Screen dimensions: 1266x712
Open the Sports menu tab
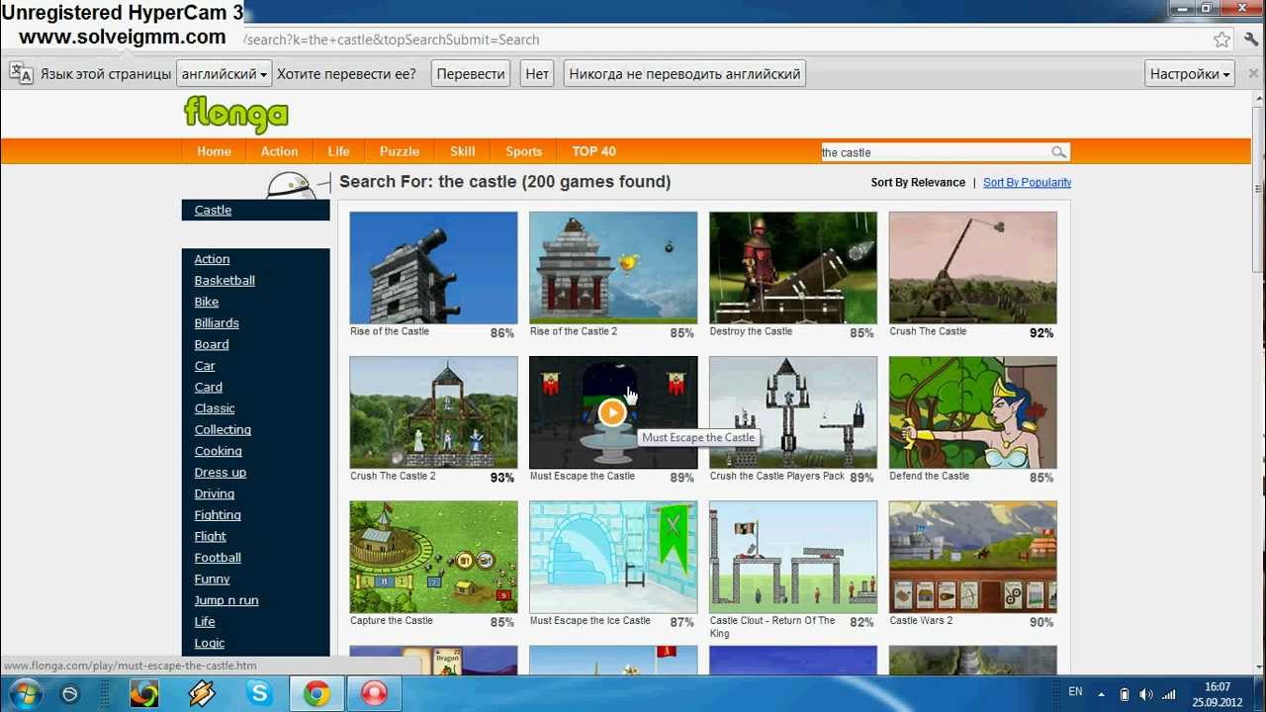pos(523,151)
